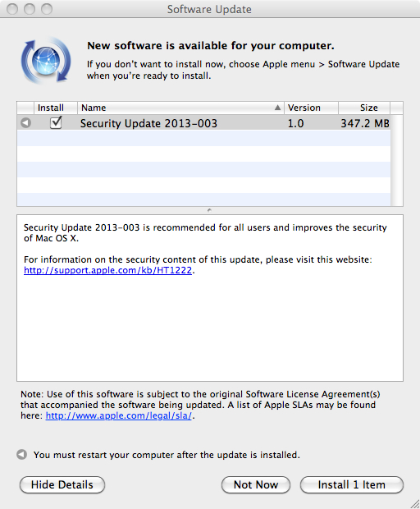Click restart-required icon beside Security Update 2013-003
Image resolution: width=420 pixels, height=509 pixels.
click(25, 122)
